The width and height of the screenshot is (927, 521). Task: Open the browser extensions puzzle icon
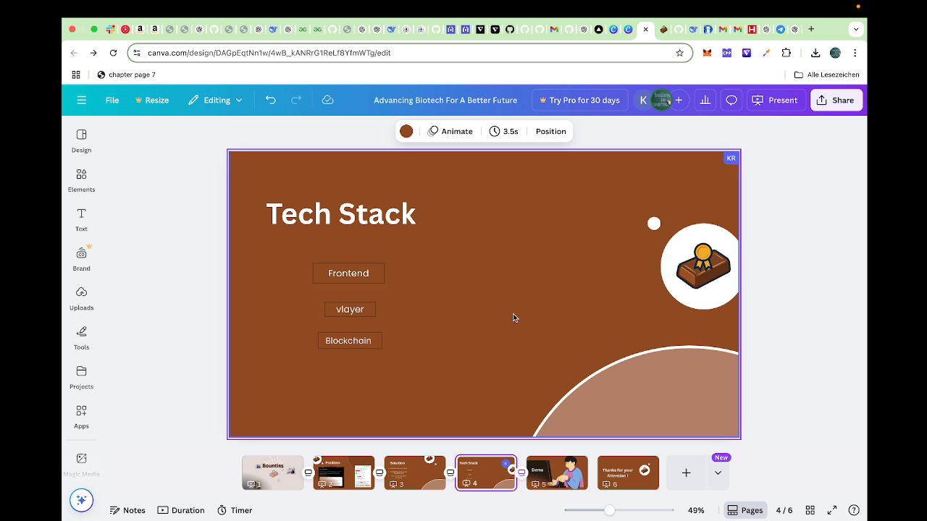[x=786, y=53]
